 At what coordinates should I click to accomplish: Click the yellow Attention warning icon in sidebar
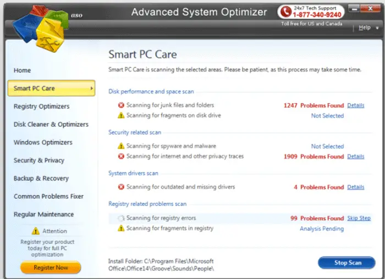[x=36, y=231]
